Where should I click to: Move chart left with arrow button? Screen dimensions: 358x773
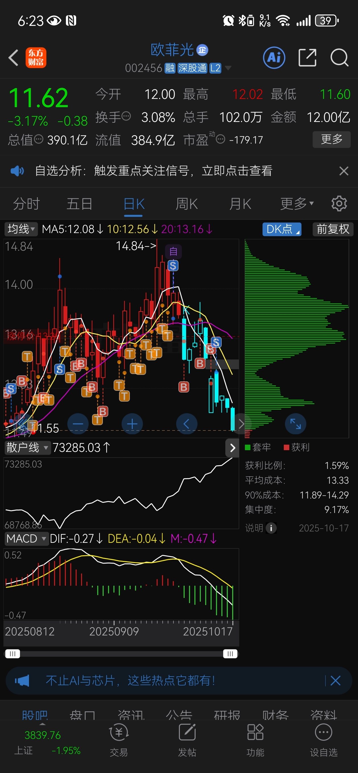[x=187, y=424]
